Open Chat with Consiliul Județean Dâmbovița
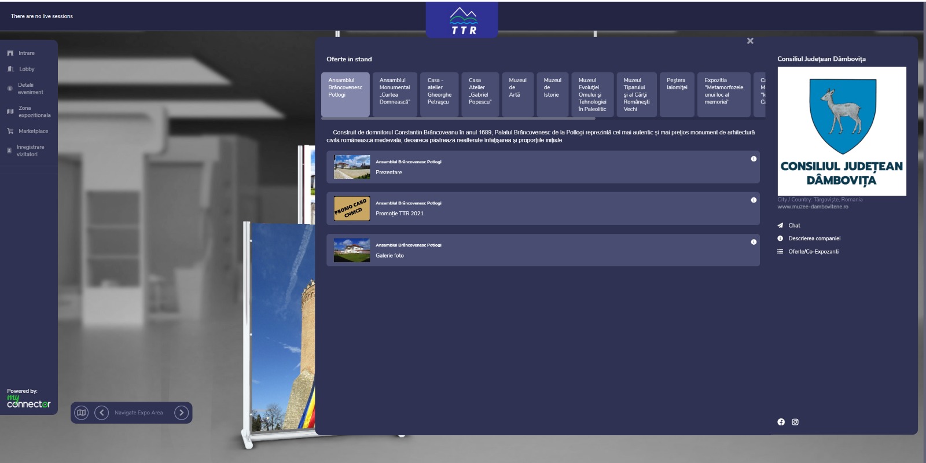 tap(793, 226)
